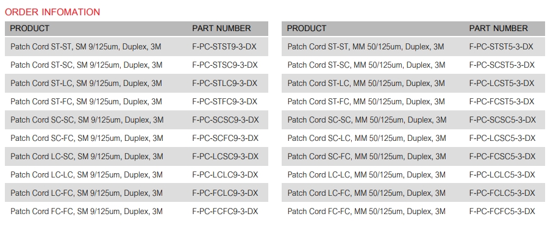Click part number F-PC-STST9-3-DX
Screen dimensions: 553x233
click(x=224, y=46)
